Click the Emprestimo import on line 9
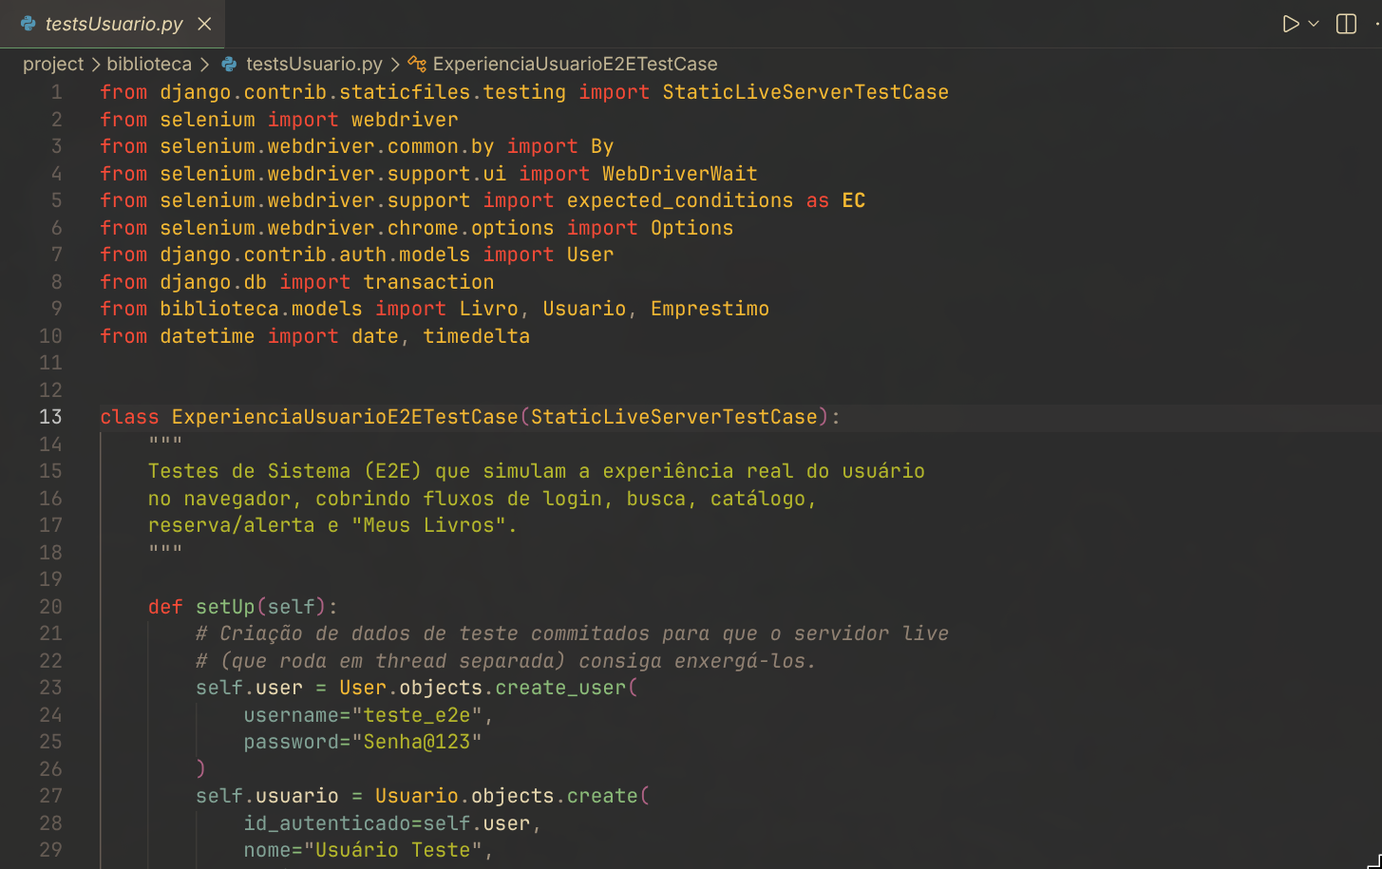1382x869 pixels. pyautogui.click(x=710, y=309)
